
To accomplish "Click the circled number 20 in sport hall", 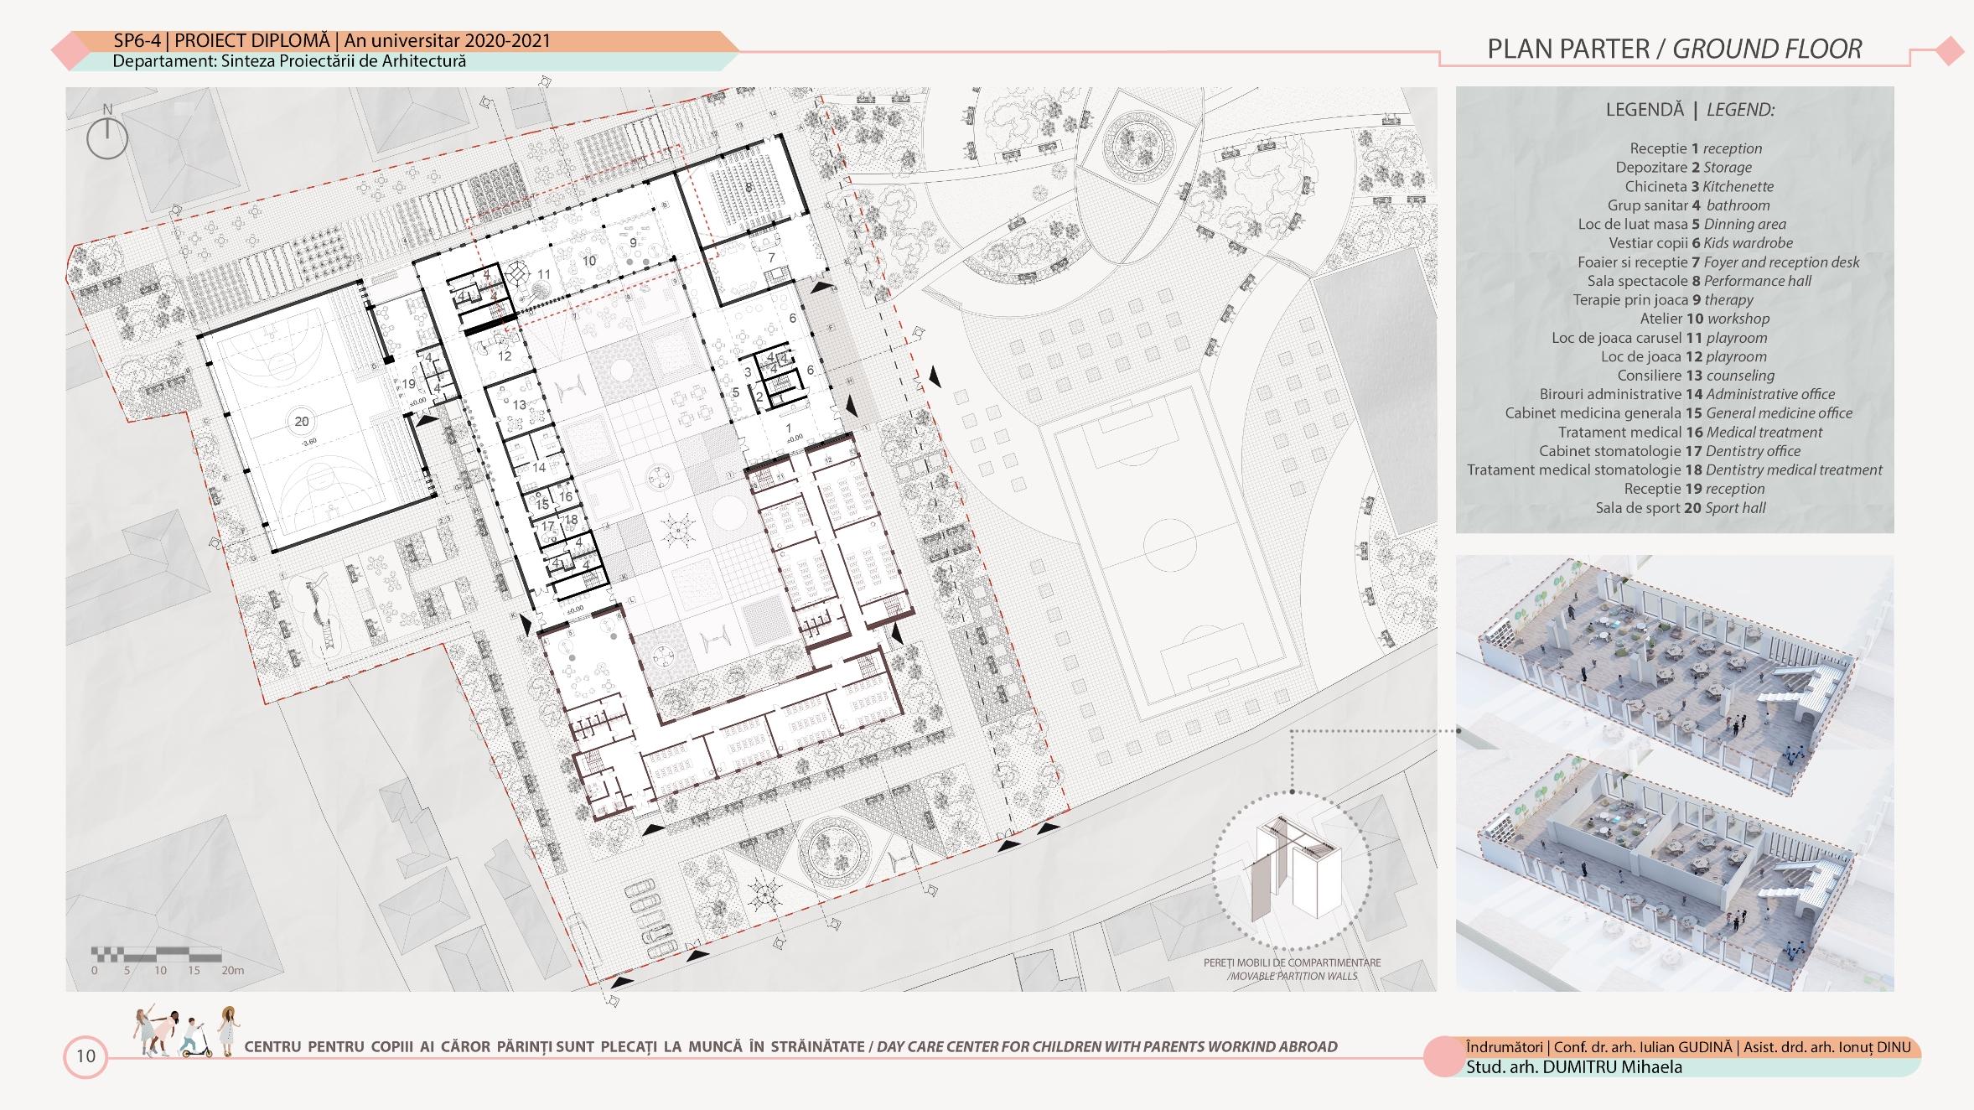I will click(301, 422).
